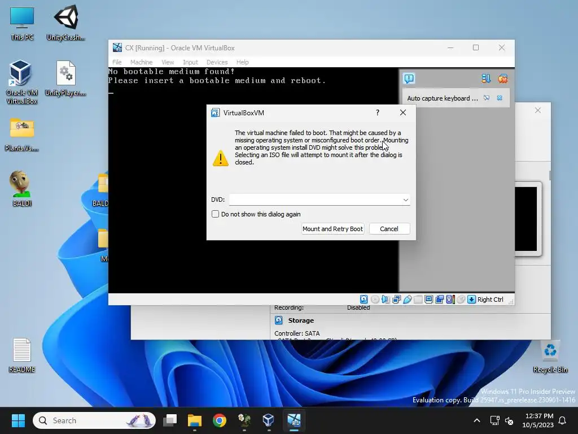
Task: Select the UnityCrash desktop icon
Action: [65, 23]
